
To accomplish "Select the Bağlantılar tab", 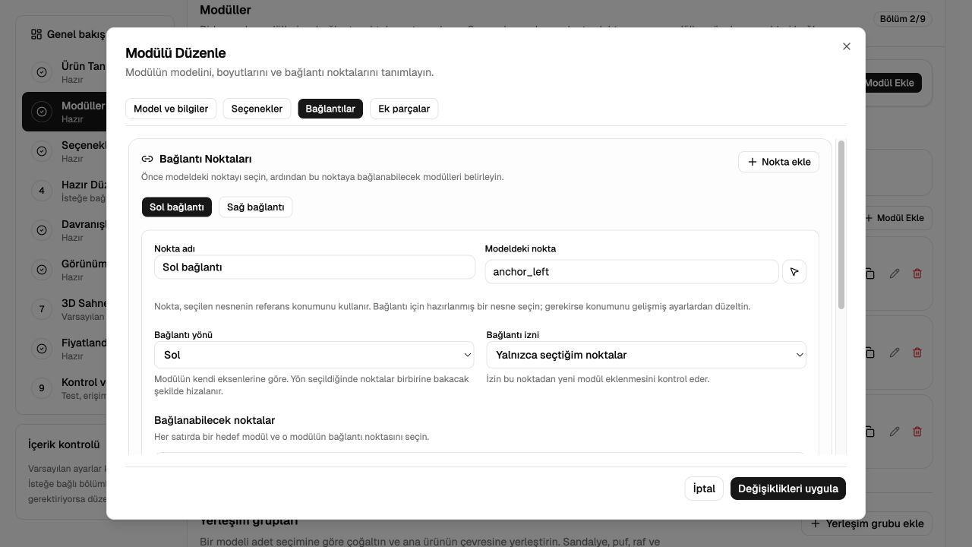I will (330, 109).
